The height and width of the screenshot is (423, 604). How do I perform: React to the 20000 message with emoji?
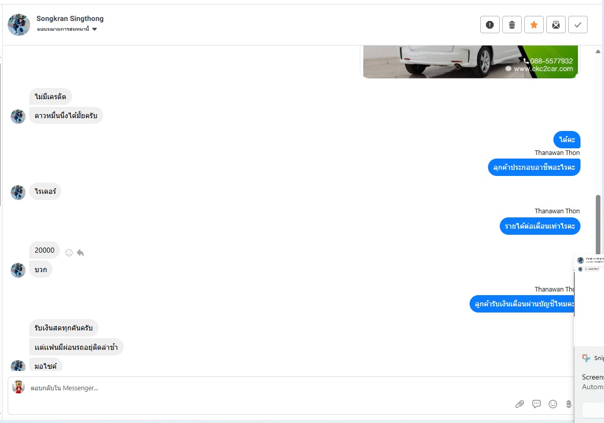(69, 253)
